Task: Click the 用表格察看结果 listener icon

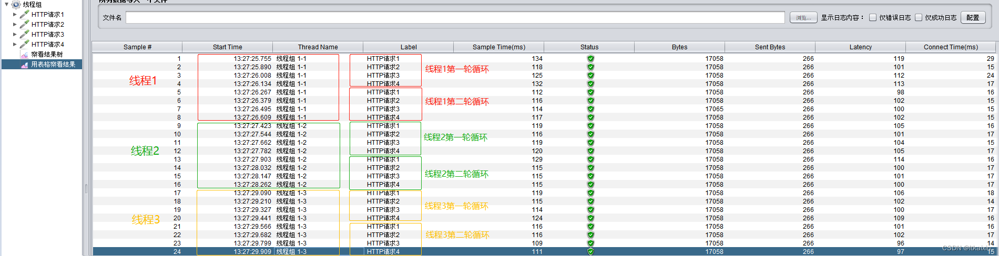Action: pyautogui.click(x=25, y=65)
